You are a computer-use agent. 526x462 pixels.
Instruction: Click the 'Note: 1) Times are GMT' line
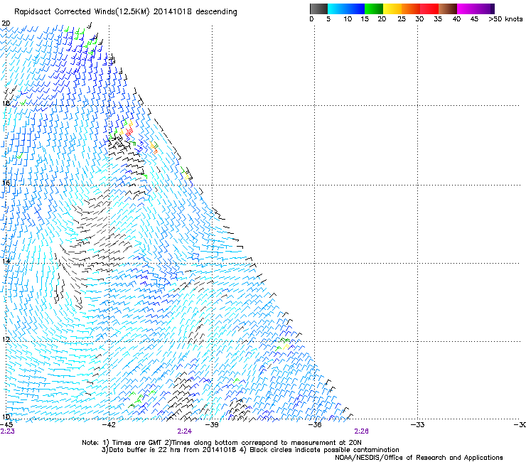coord(222,443)
